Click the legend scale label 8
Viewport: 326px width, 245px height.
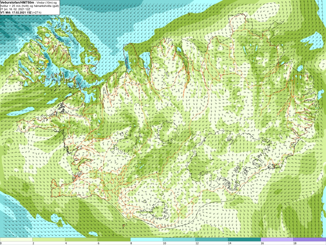(x=131, y=243)
